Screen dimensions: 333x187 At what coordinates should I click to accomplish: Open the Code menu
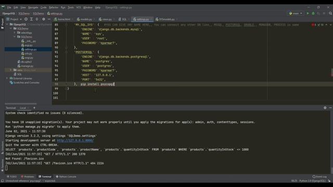[44, 7]
